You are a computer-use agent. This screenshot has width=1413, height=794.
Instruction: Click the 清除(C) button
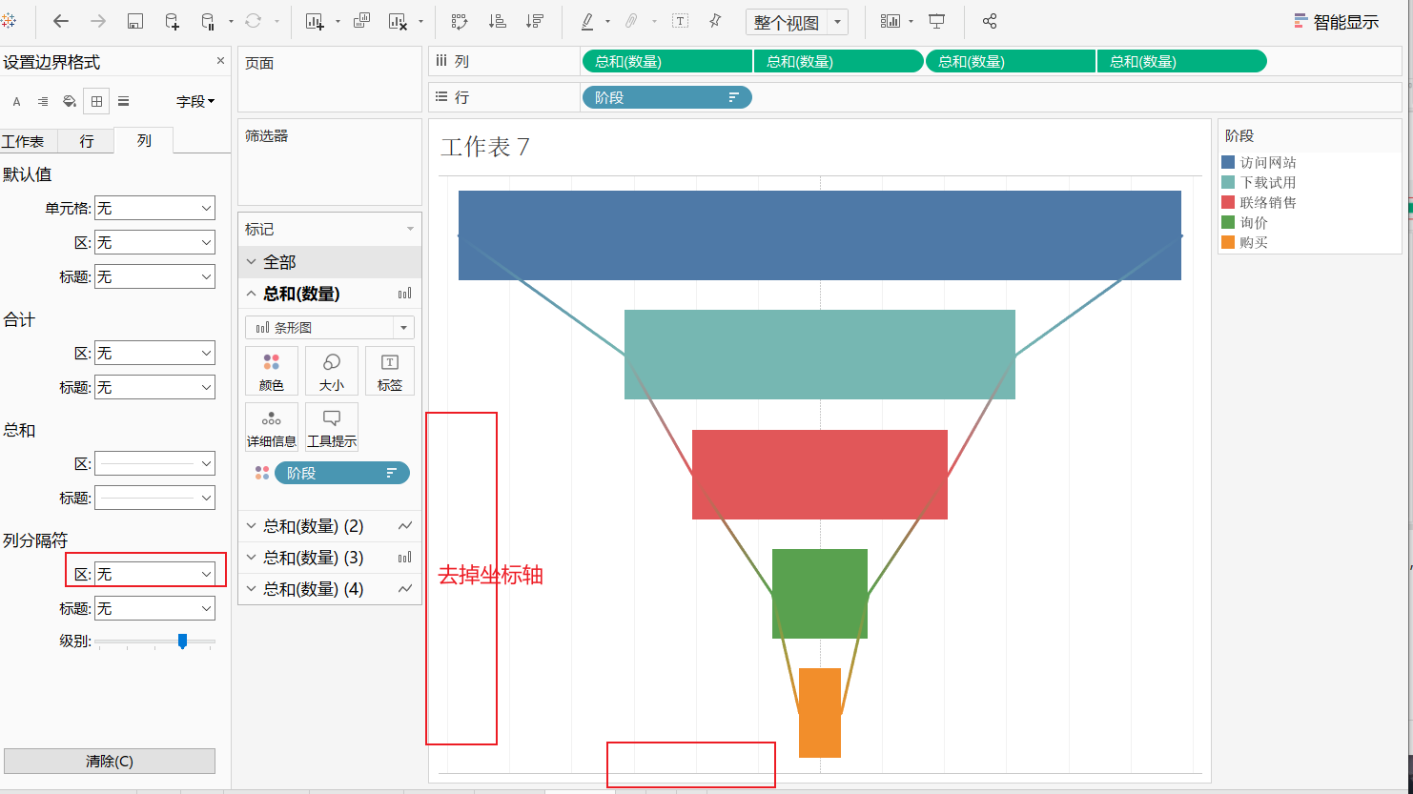pos(110,761)
